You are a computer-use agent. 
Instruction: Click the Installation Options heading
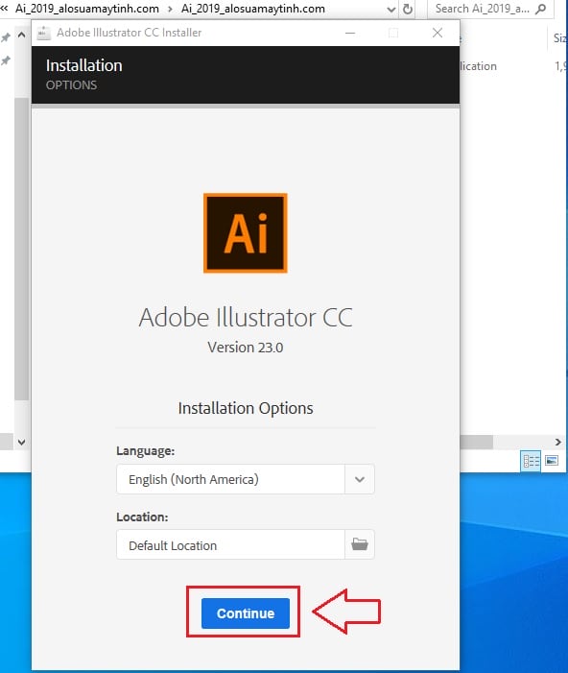pyautogui.click(x=246, y=408)
